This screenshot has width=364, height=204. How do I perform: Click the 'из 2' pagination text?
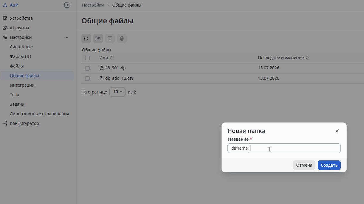click(x=132, y=92)
